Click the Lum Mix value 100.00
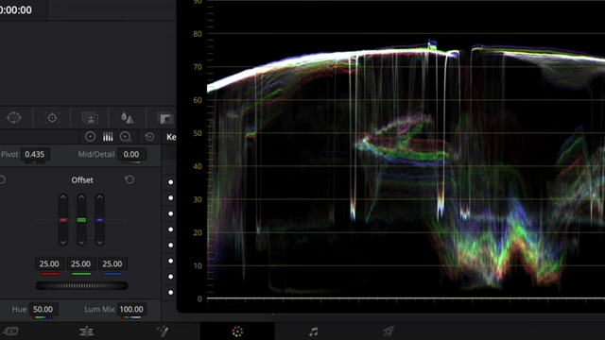The height and width of the screenshot is (340, 605). (x=131, y=309)
